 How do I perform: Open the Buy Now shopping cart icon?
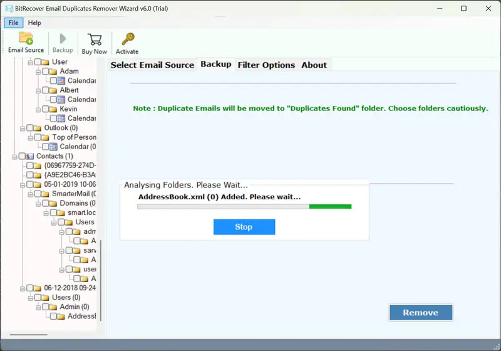95,39
